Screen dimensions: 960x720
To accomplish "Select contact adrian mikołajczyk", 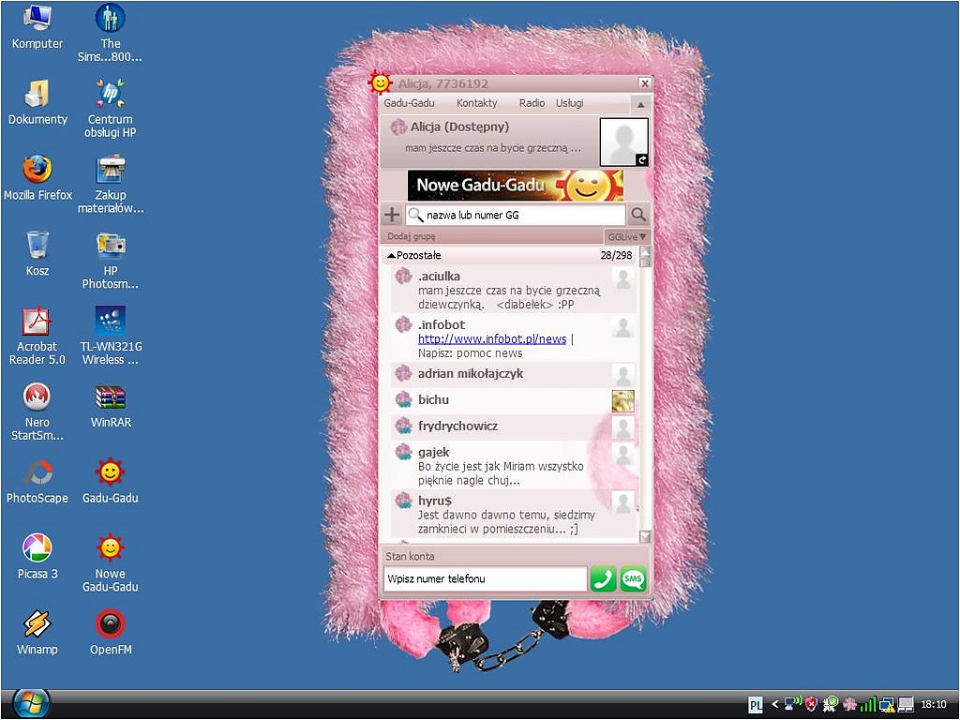I will [513, 374].
